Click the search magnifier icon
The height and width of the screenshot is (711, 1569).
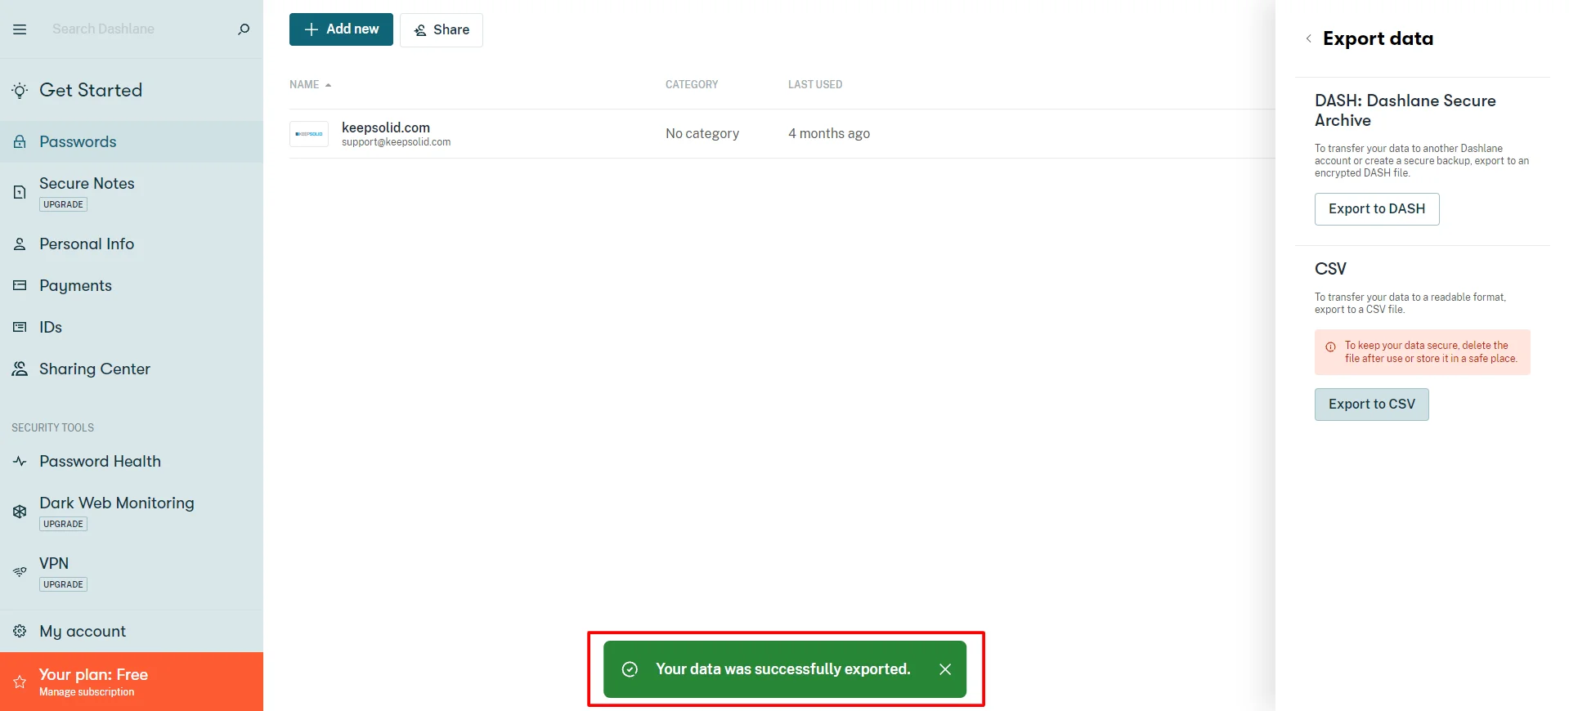pos(244,29)
